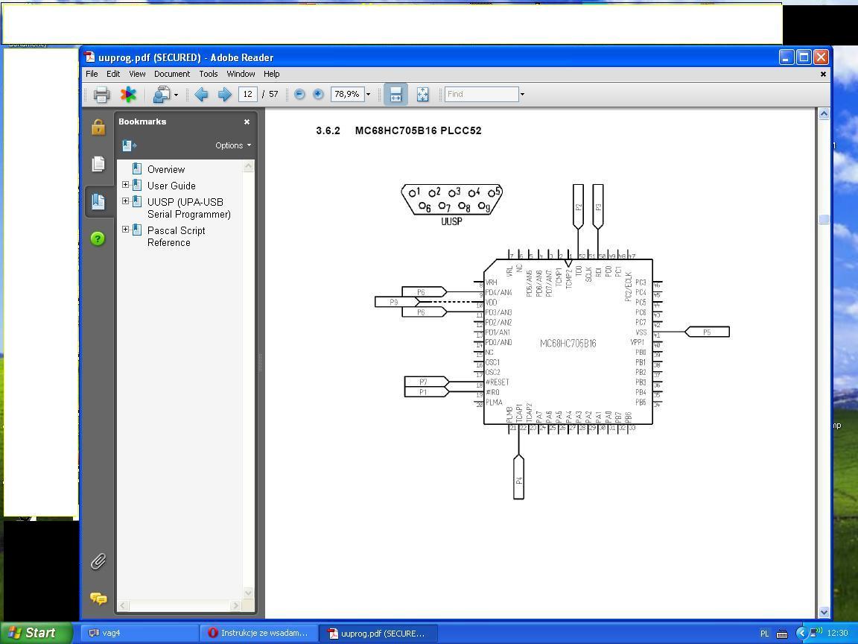Screen dimensions: 858x644
Task: Click bookmarks panel scroll down arrow
Action: click(x=249, y=593)
